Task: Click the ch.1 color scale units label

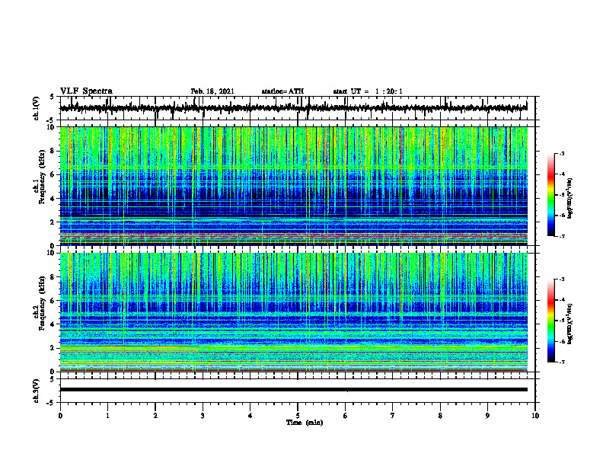Action: 569,198
